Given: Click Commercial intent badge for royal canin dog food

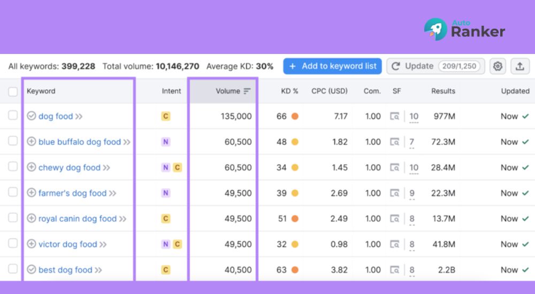Looking at the screenshot, I should [166, 219].
